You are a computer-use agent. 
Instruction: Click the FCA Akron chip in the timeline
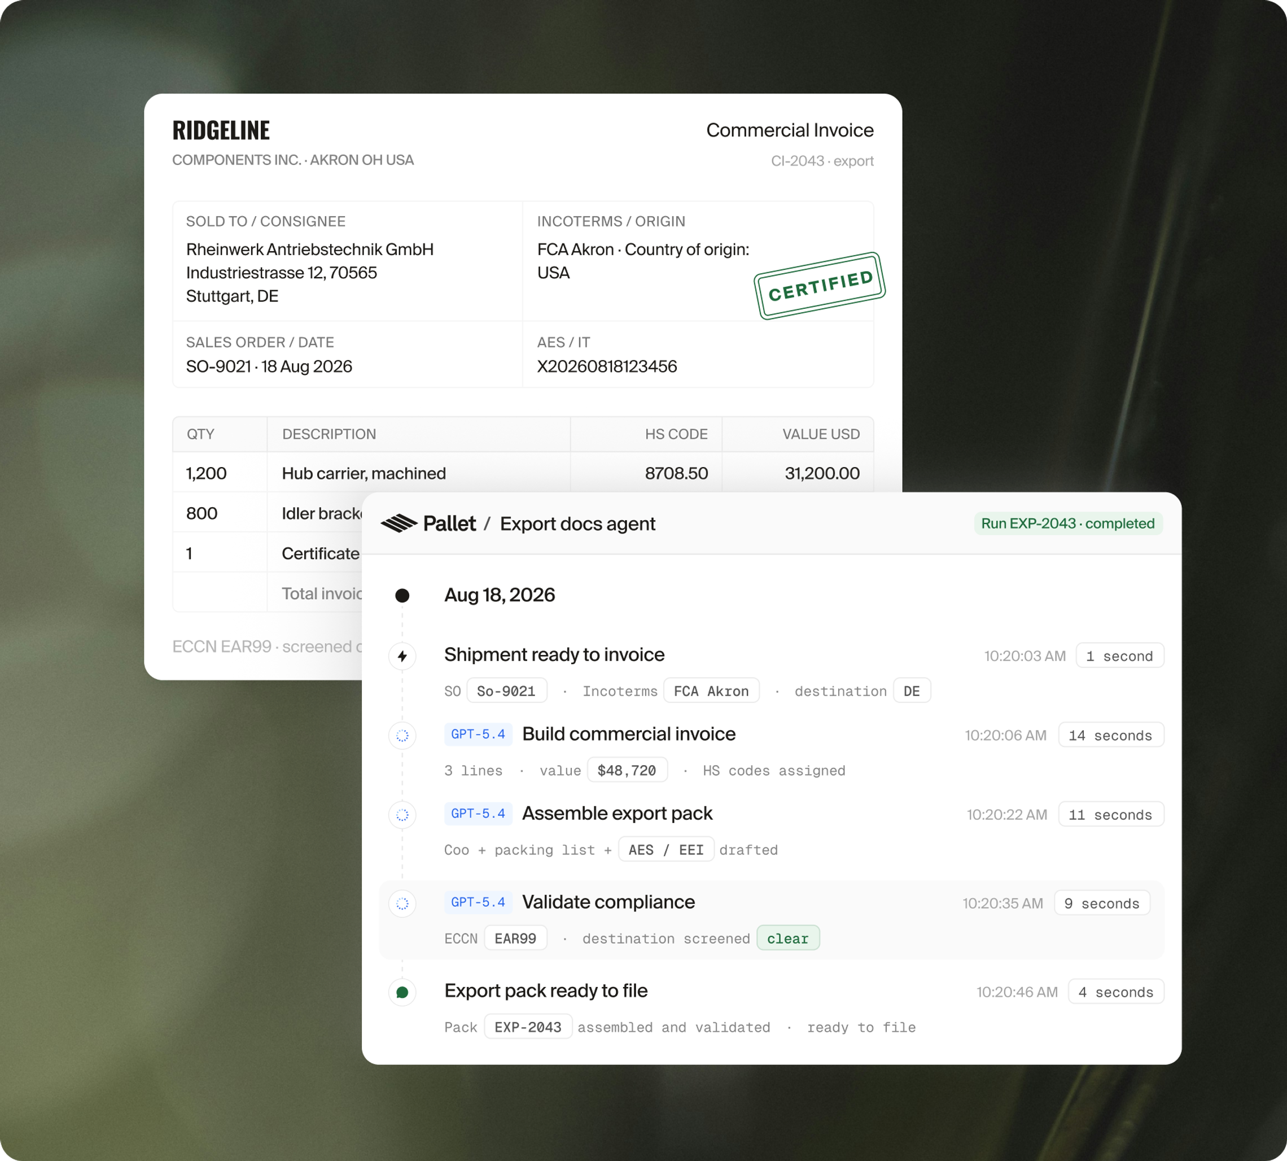[711, 691]
